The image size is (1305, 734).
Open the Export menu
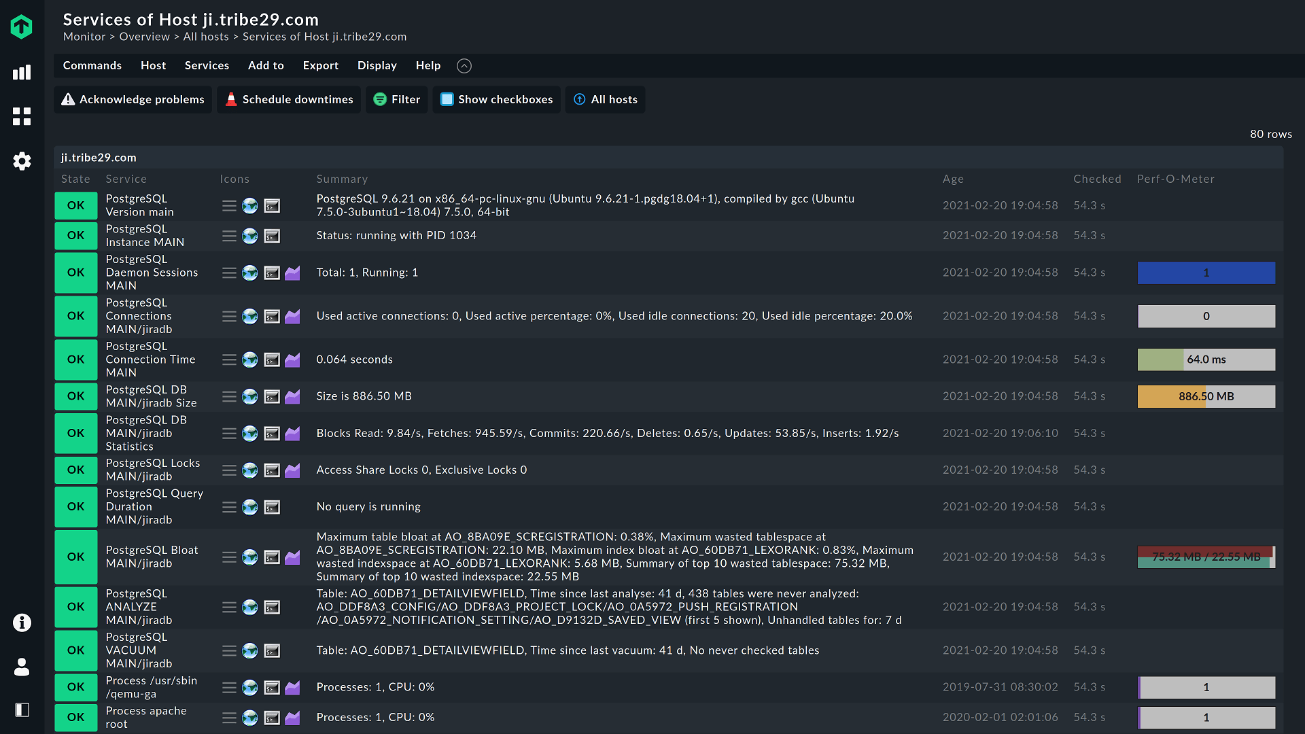coord(321,65)
